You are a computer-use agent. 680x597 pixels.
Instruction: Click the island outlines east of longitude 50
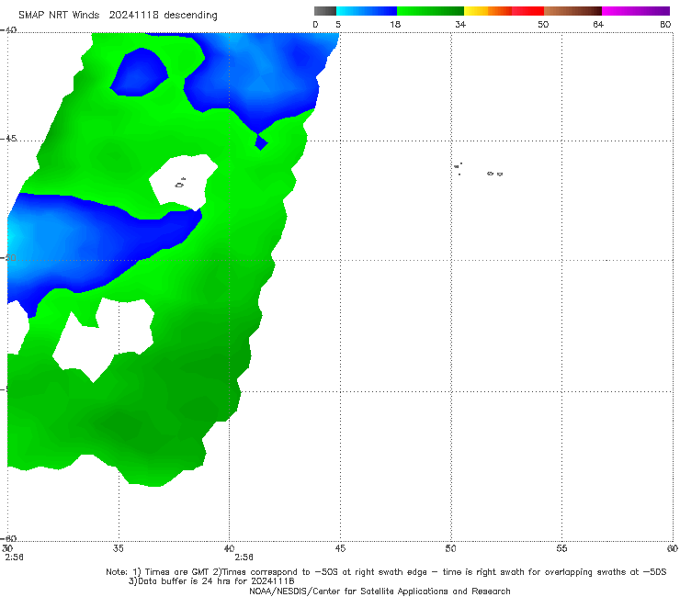coord(479,170)
